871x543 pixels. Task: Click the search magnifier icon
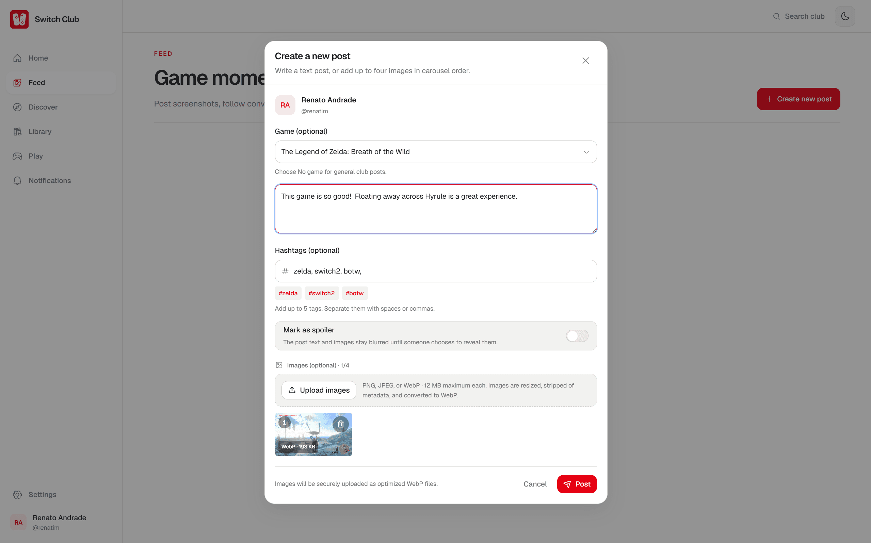click(776, 16)
